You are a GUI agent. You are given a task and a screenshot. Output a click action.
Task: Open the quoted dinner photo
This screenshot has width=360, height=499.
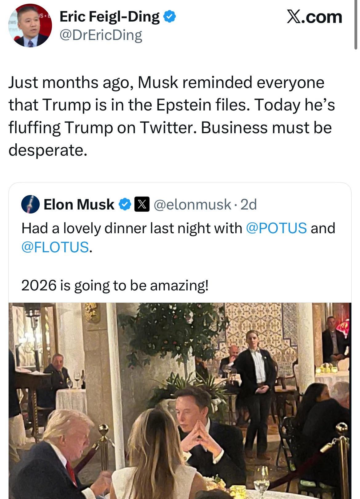coord(180,400)
